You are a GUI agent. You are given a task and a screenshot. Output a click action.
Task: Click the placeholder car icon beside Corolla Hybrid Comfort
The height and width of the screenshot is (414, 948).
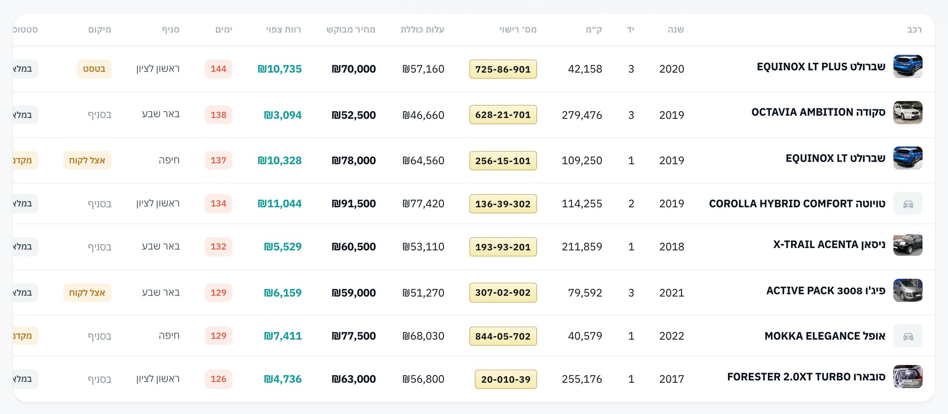point(908,204)
